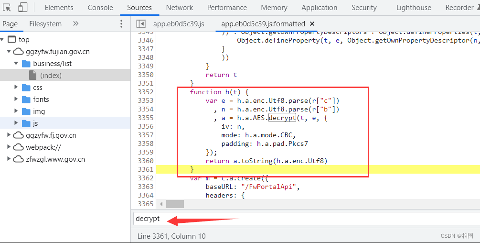The image size is (480, 243).
Task: Open the Security tab
Action: (364, 8)
